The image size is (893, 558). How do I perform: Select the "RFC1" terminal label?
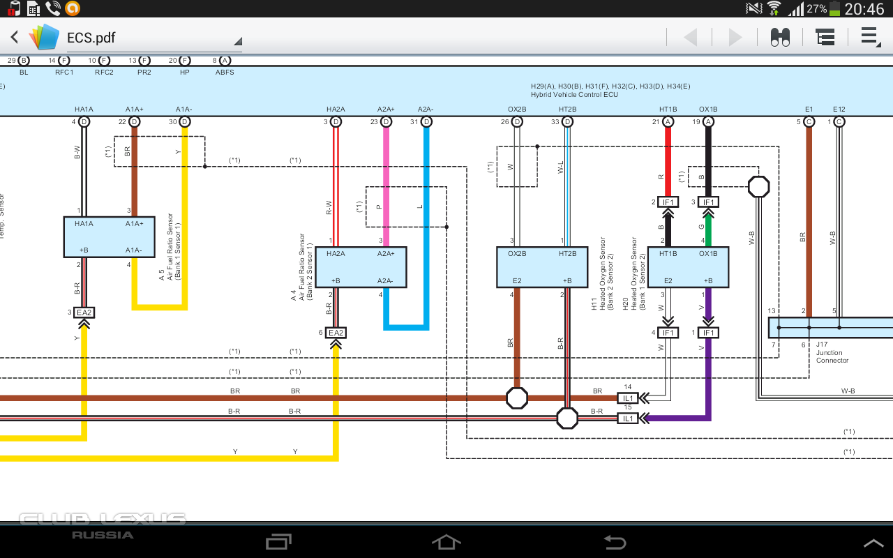coord(64,73)
